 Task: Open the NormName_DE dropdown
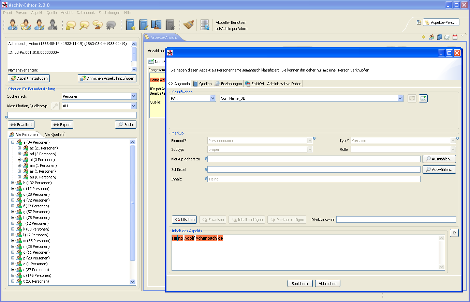pyautogui.click(x=400, y=98)
